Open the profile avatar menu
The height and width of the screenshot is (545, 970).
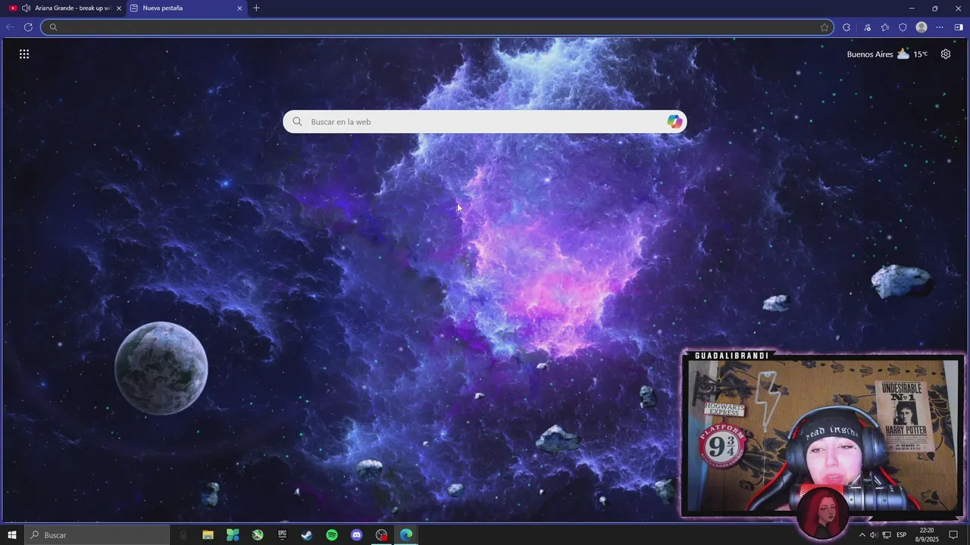(921, 27)
